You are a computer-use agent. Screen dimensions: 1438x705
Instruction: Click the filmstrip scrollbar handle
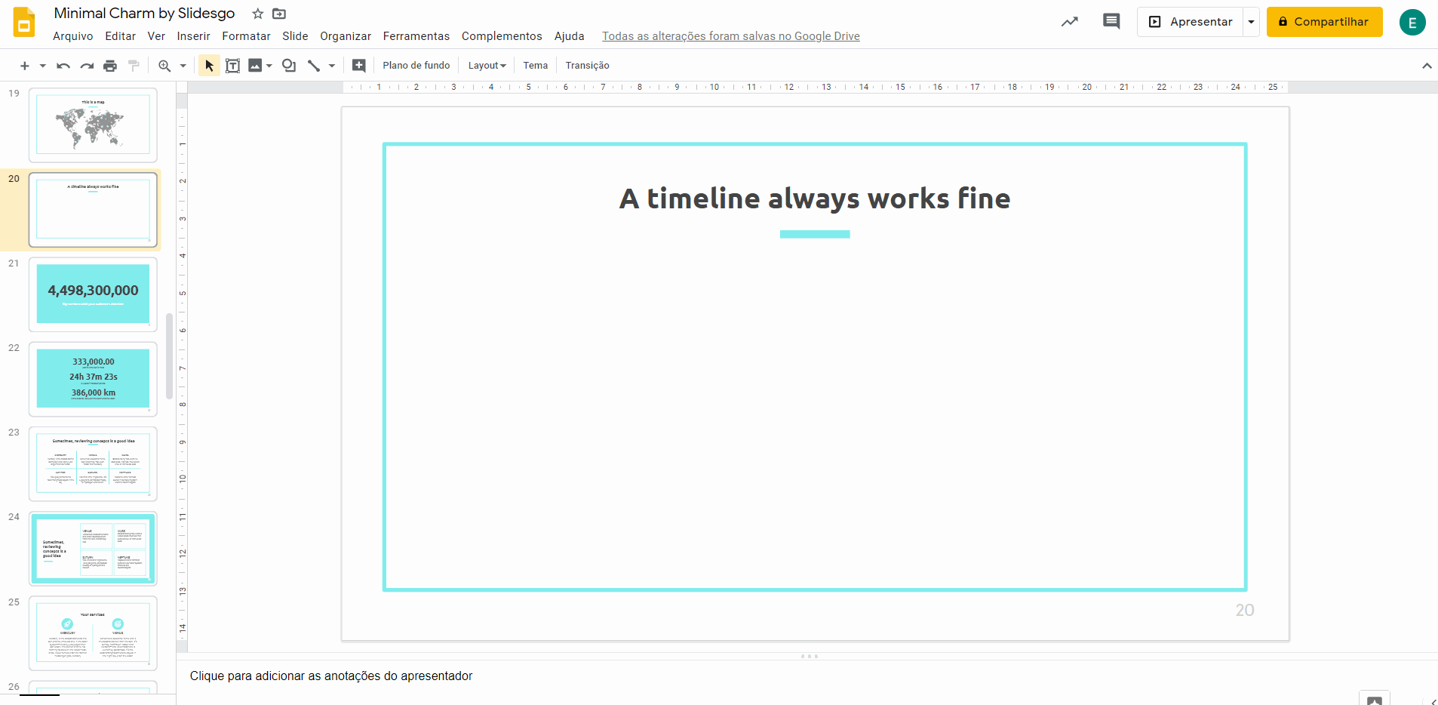click(x=169, y=356)
